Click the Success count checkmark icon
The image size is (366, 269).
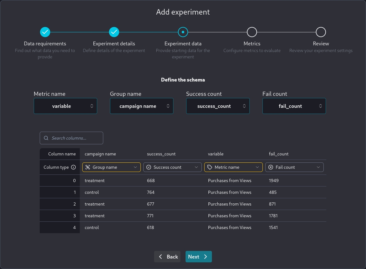coord(149,167)
